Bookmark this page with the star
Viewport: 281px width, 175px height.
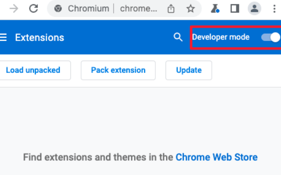(x=190, y=9)
